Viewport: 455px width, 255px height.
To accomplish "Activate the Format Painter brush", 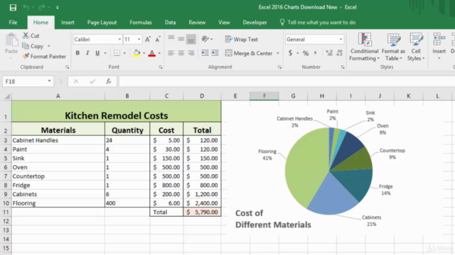I will (44, 57).
